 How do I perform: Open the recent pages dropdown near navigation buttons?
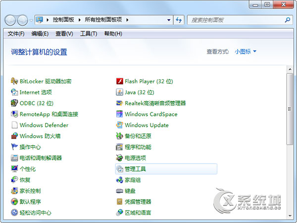31,20
